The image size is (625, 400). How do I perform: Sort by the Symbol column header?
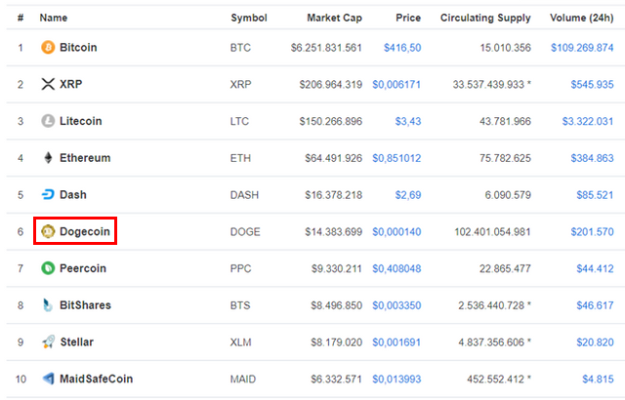[249, 18]
